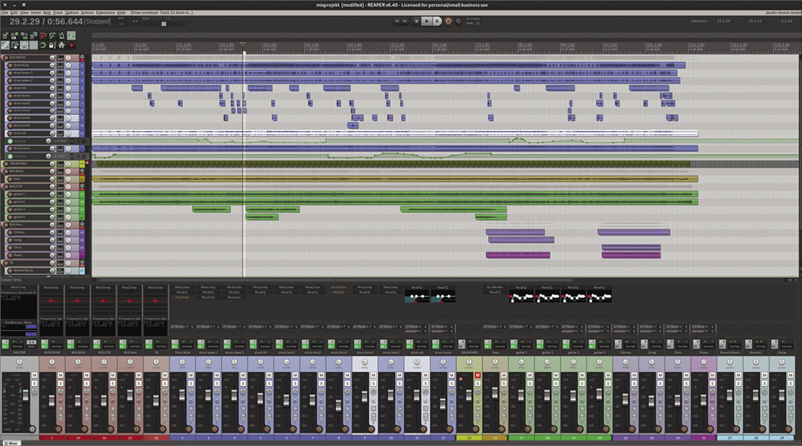Open Routing for the BUS BASS mixer strip
Screen dimensions: 802x446
pos(83,347)
